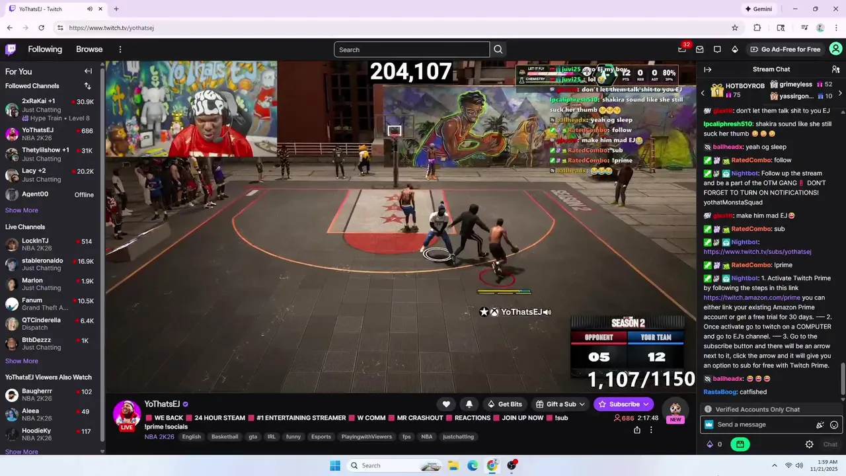Open the NBA 2K26 category link
Viewport: 846px width, 476px height.
point(159,436)
